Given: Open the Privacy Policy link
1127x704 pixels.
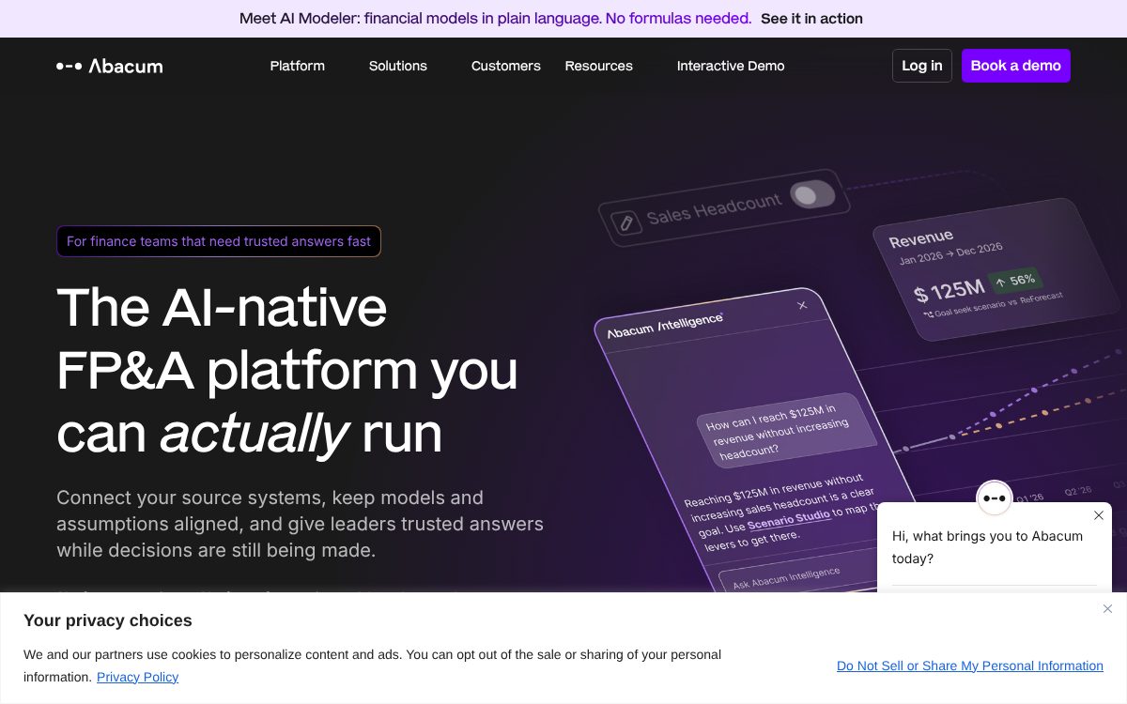Looking at the screenshot, I should pyautogui.click(x=137, y=677).
